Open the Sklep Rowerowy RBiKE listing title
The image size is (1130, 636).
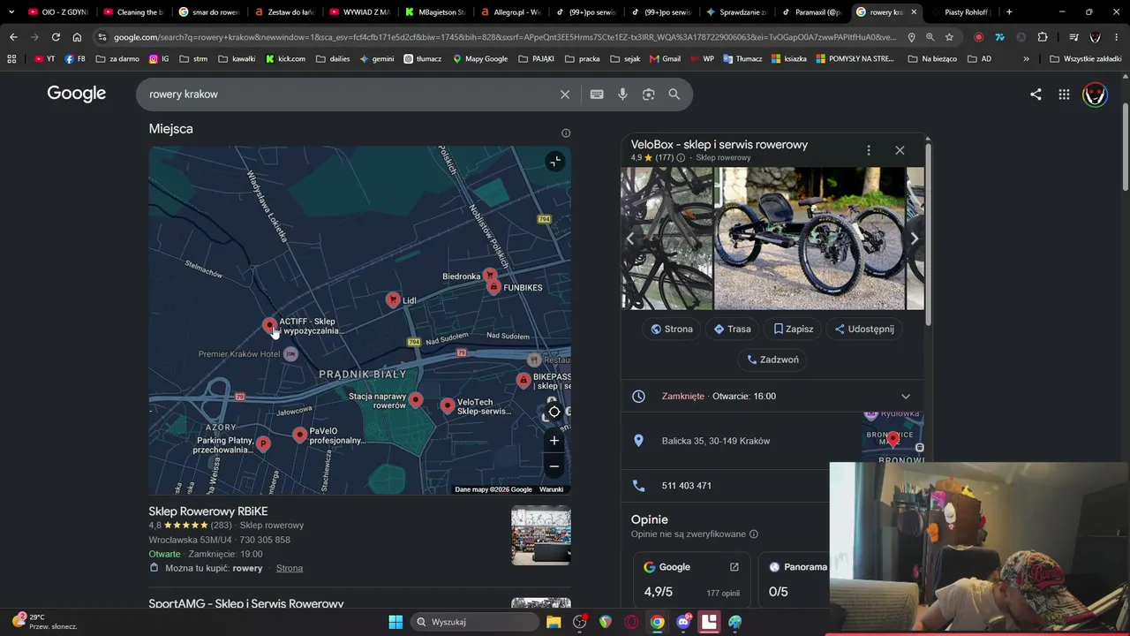coord(208,511)
